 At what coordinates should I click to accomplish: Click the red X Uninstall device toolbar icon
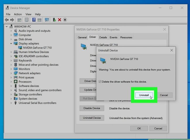(60, 20)
